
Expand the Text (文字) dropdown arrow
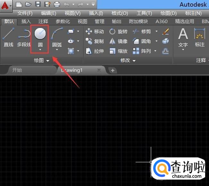pos(183,49)
